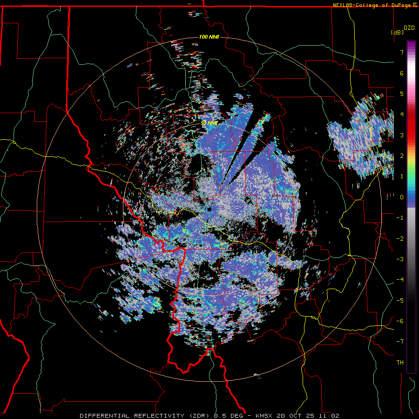Click the KMSX station identifier in caption
The width and height of the screenshot is (419, 419).
[264, 416]
